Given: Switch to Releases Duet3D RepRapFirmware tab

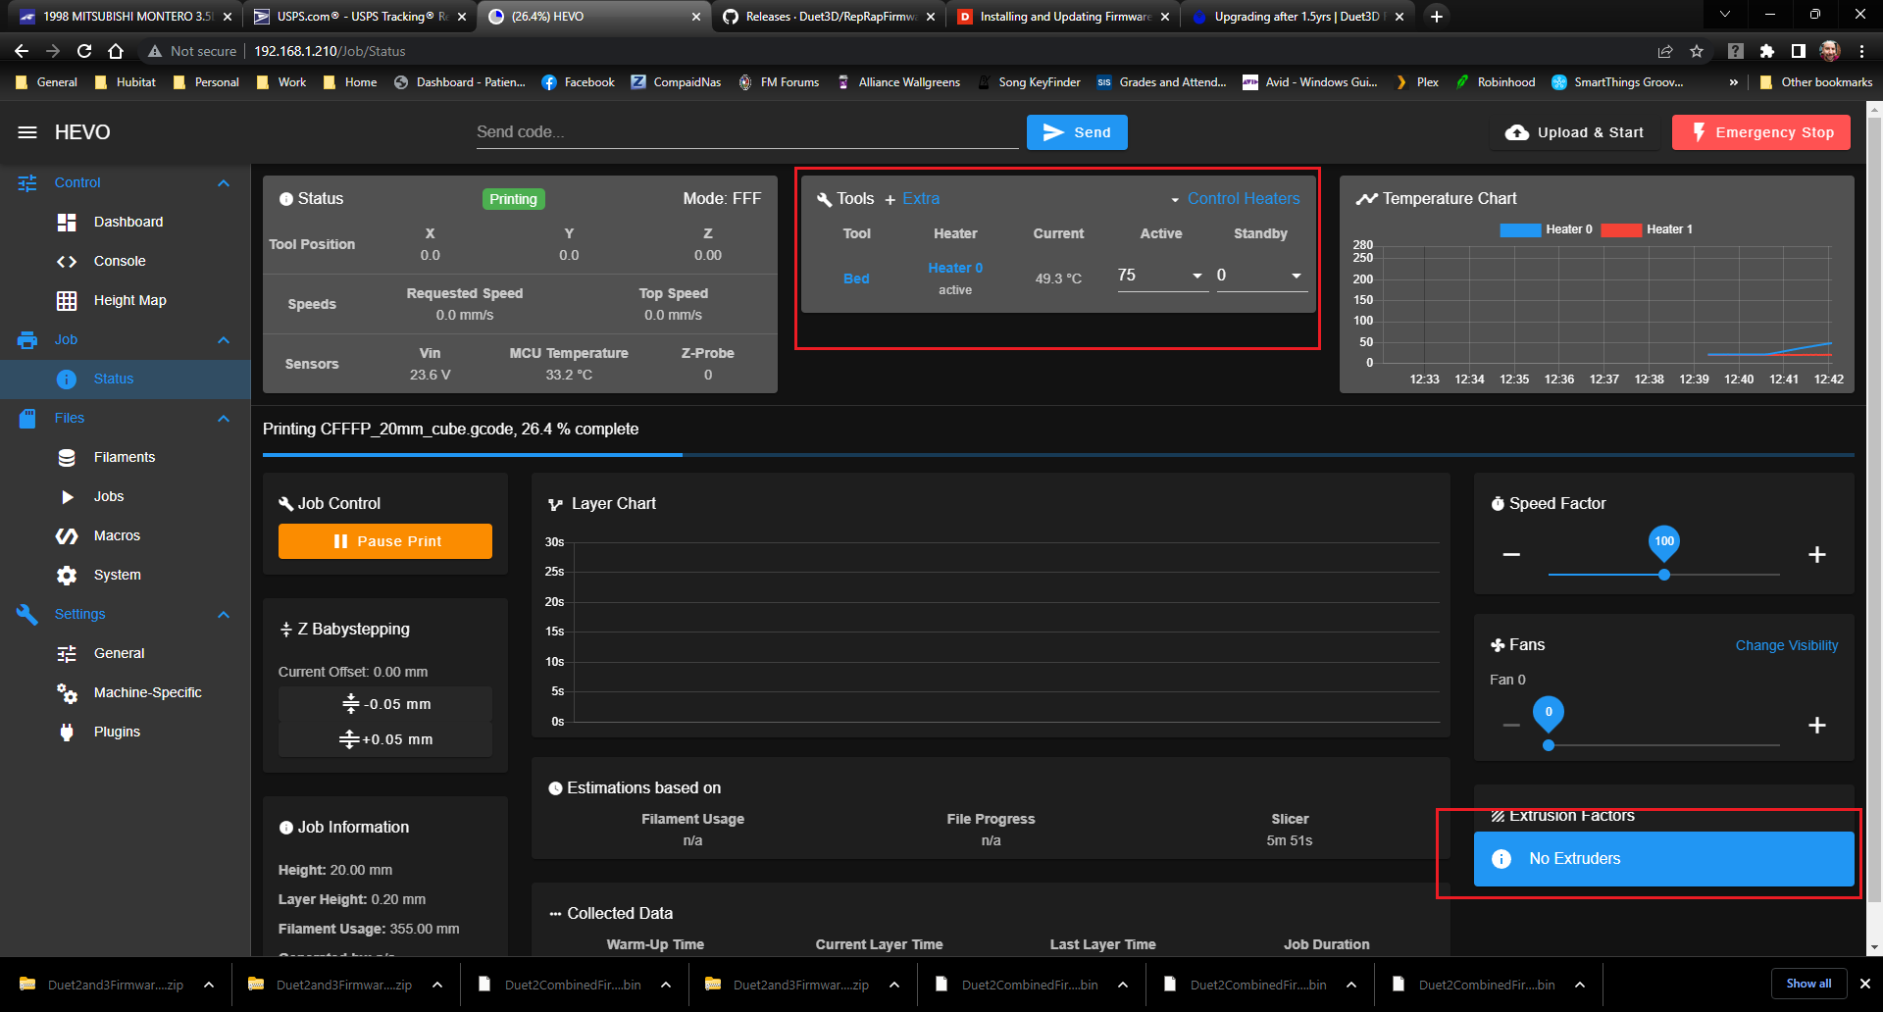Looking at the screenshot, I should pos(828,17).
